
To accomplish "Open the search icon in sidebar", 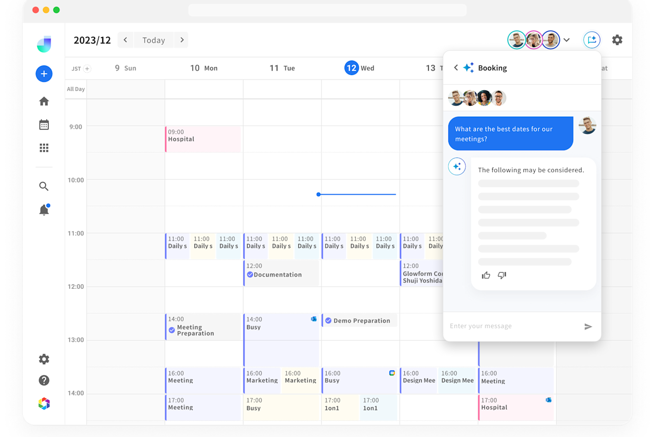I will click(44, 186).
